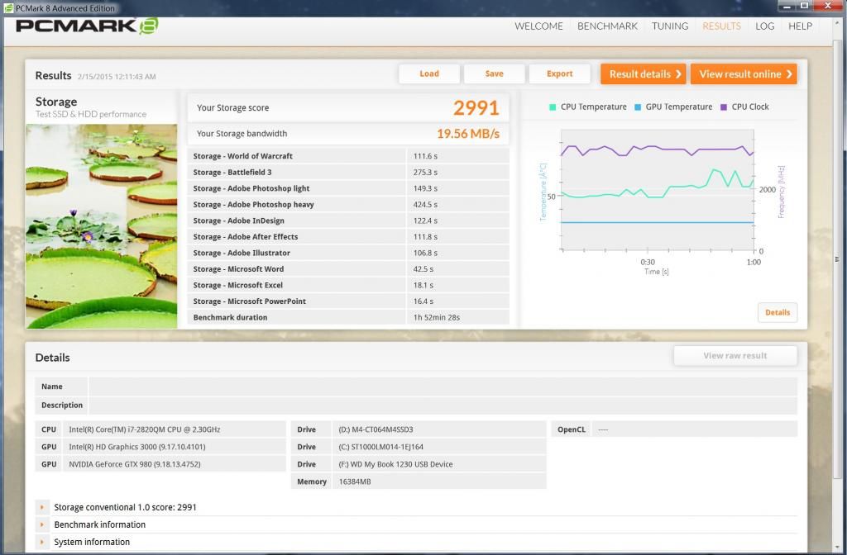This screenshot has height=555, width=847.
Task: Open Result details
Action: point(644,74)
